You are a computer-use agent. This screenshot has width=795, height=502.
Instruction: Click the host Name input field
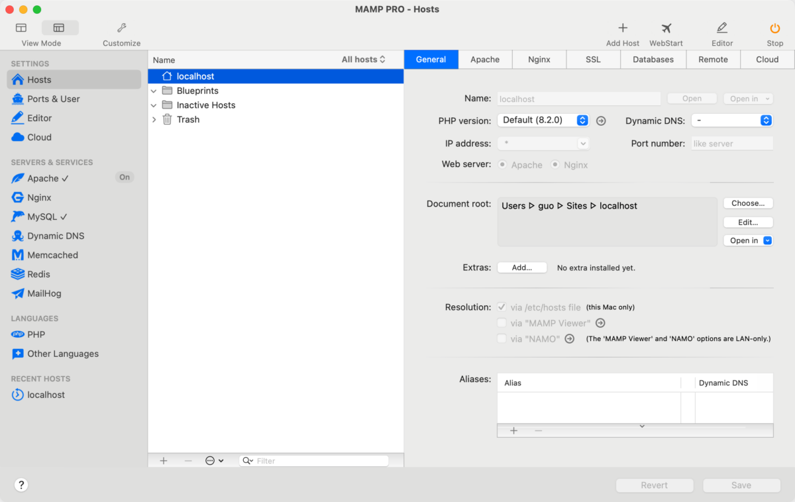(x=579, y=99)
